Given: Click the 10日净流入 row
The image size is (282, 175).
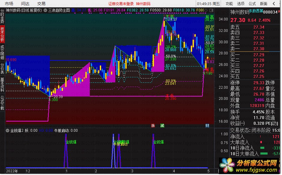Looking at the screenshot, I should point(255,148).
